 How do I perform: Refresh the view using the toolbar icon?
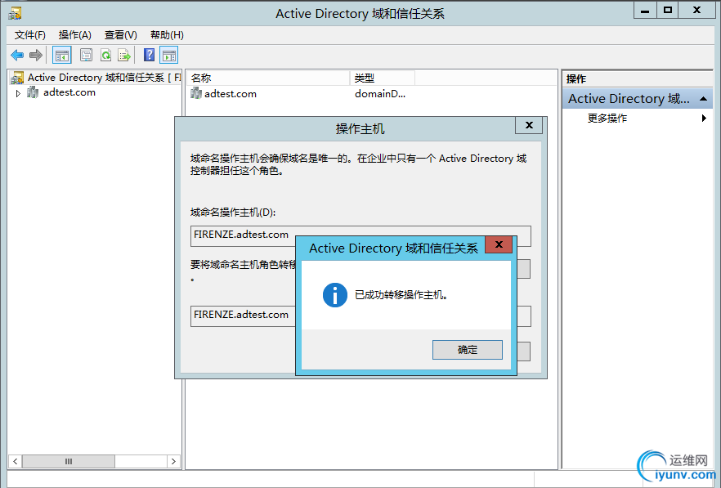(x=105, y=56)
